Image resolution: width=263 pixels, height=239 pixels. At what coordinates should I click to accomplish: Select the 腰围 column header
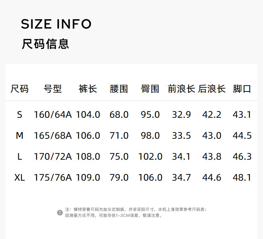coord(119,89)
